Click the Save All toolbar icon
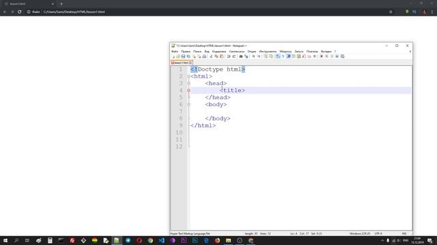Image resolution: width=437 pixels, height=245 pixels. [x=188, y=56]
